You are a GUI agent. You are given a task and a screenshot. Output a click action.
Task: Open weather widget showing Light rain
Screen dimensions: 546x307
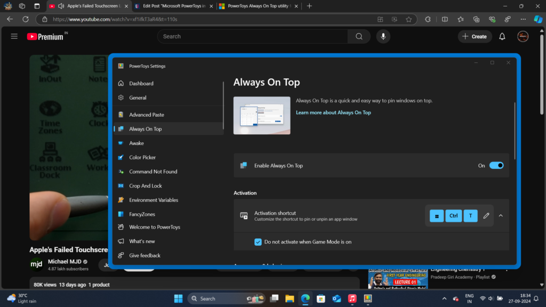click(21, 298)
